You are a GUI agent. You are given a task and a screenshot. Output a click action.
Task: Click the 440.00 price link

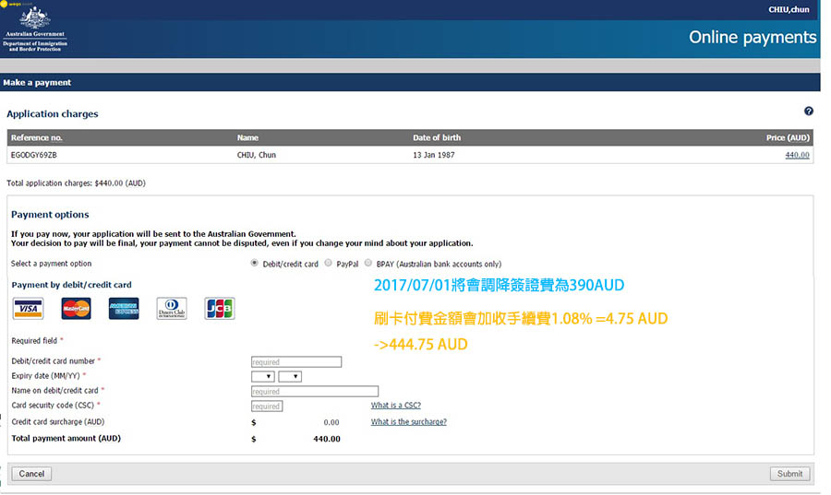(x=797, y=155)
